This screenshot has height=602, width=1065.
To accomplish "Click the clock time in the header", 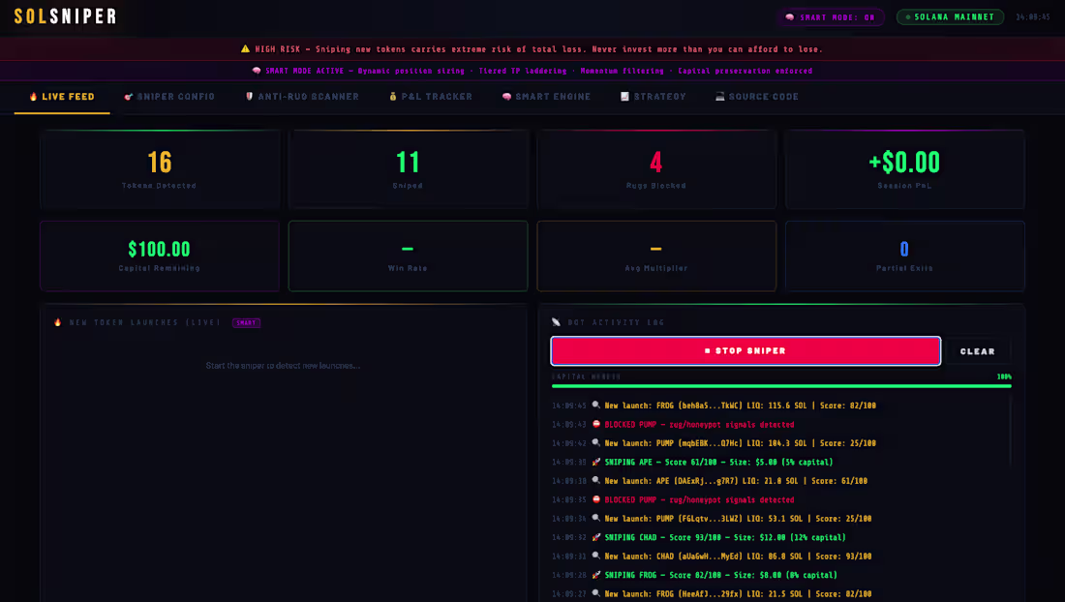I will [x=1032, y=17].
